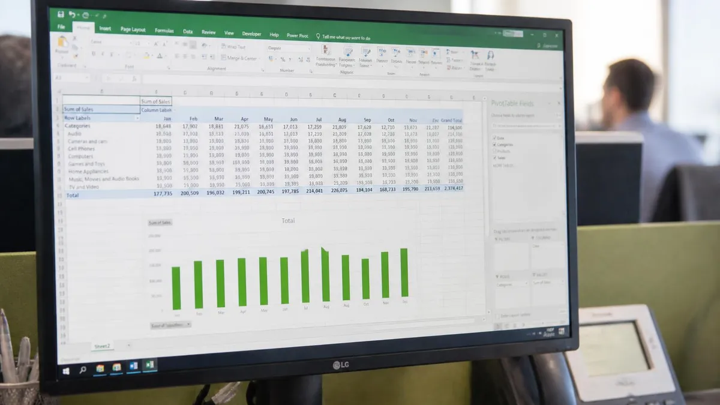Click the Decrease Indent icon
Image resolution: width=720 pixels, height=405 pixels.
[203, 58]
